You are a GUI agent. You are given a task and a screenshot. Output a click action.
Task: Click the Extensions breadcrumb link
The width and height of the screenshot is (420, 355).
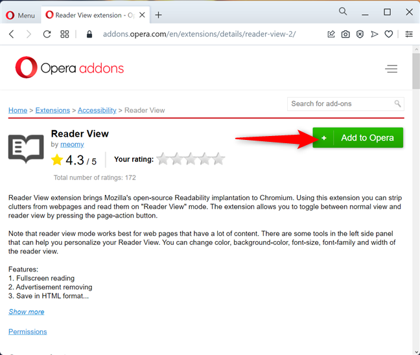52,110
